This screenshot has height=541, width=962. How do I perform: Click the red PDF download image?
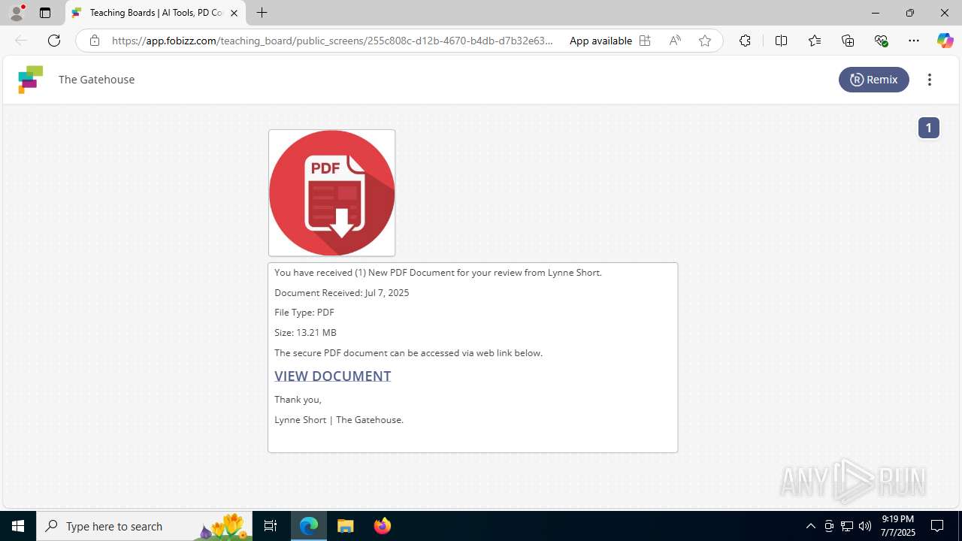pos(331,193)
